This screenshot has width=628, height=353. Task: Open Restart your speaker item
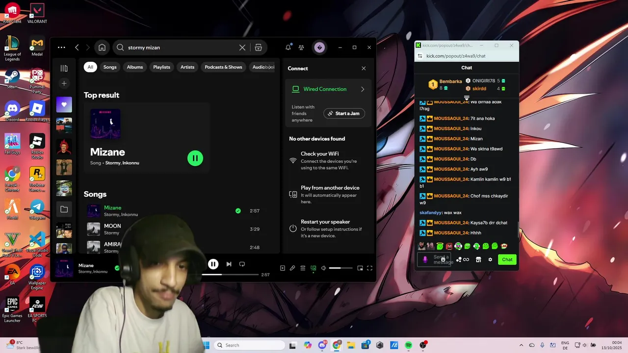click(x=327, y=228)
